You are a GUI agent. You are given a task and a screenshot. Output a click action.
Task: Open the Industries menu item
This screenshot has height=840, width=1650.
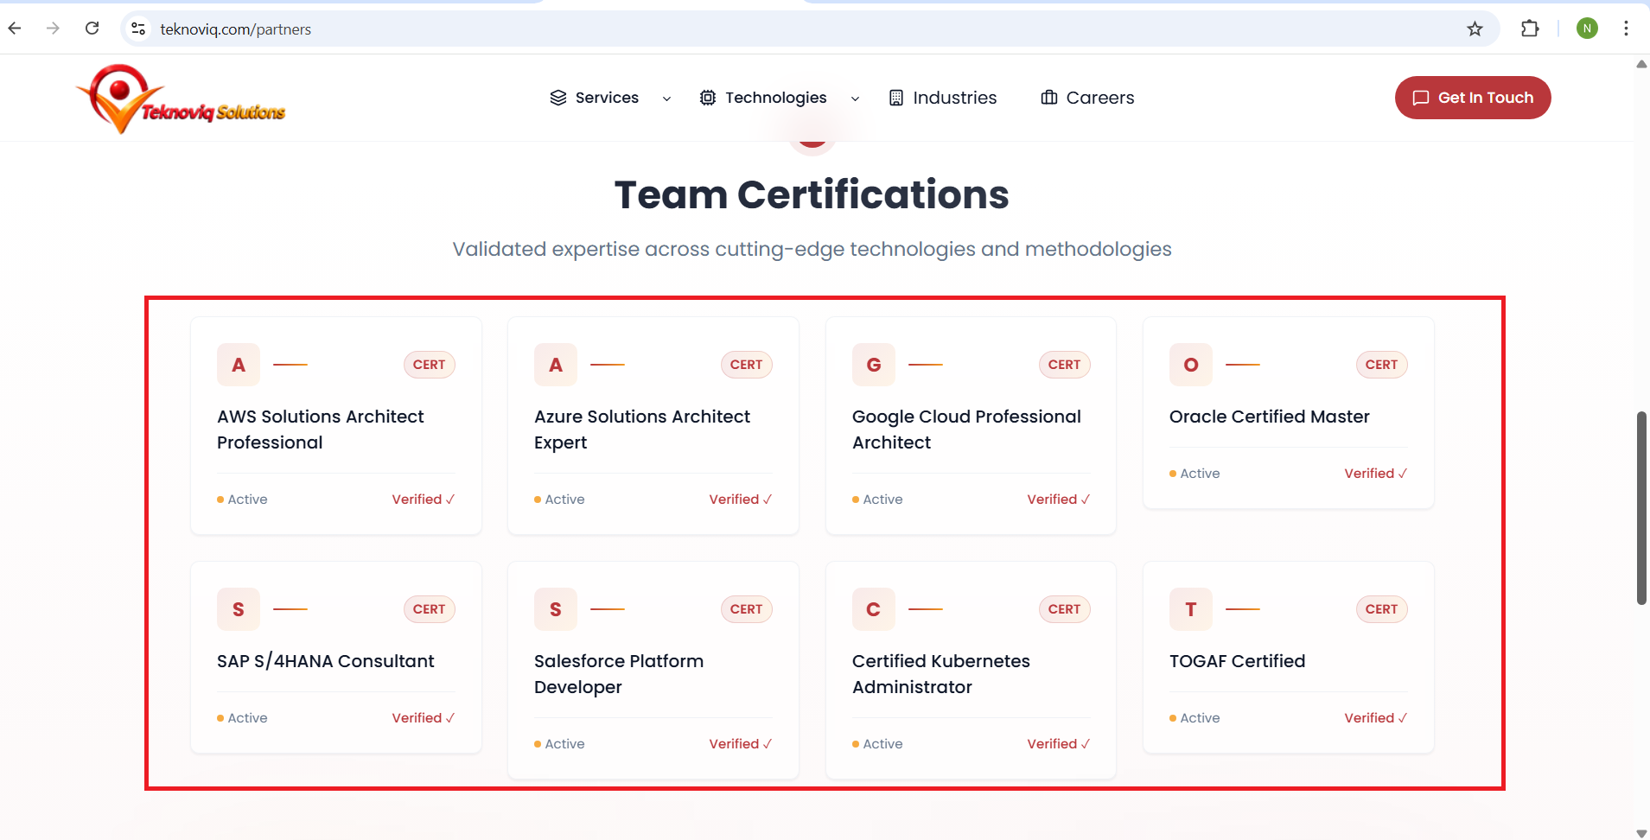pyautogui.click(x=943, y=98)
